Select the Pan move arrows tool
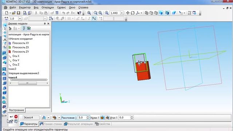Image resolution: width=233 pixels, height=131 pixels. 128,13
